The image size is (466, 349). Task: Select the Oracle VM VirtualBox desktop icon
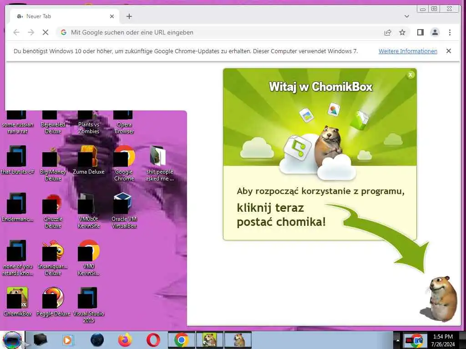(x=124, y=211)
